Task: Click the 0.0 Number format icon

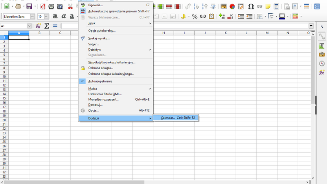Action: (x=203, y=16)
